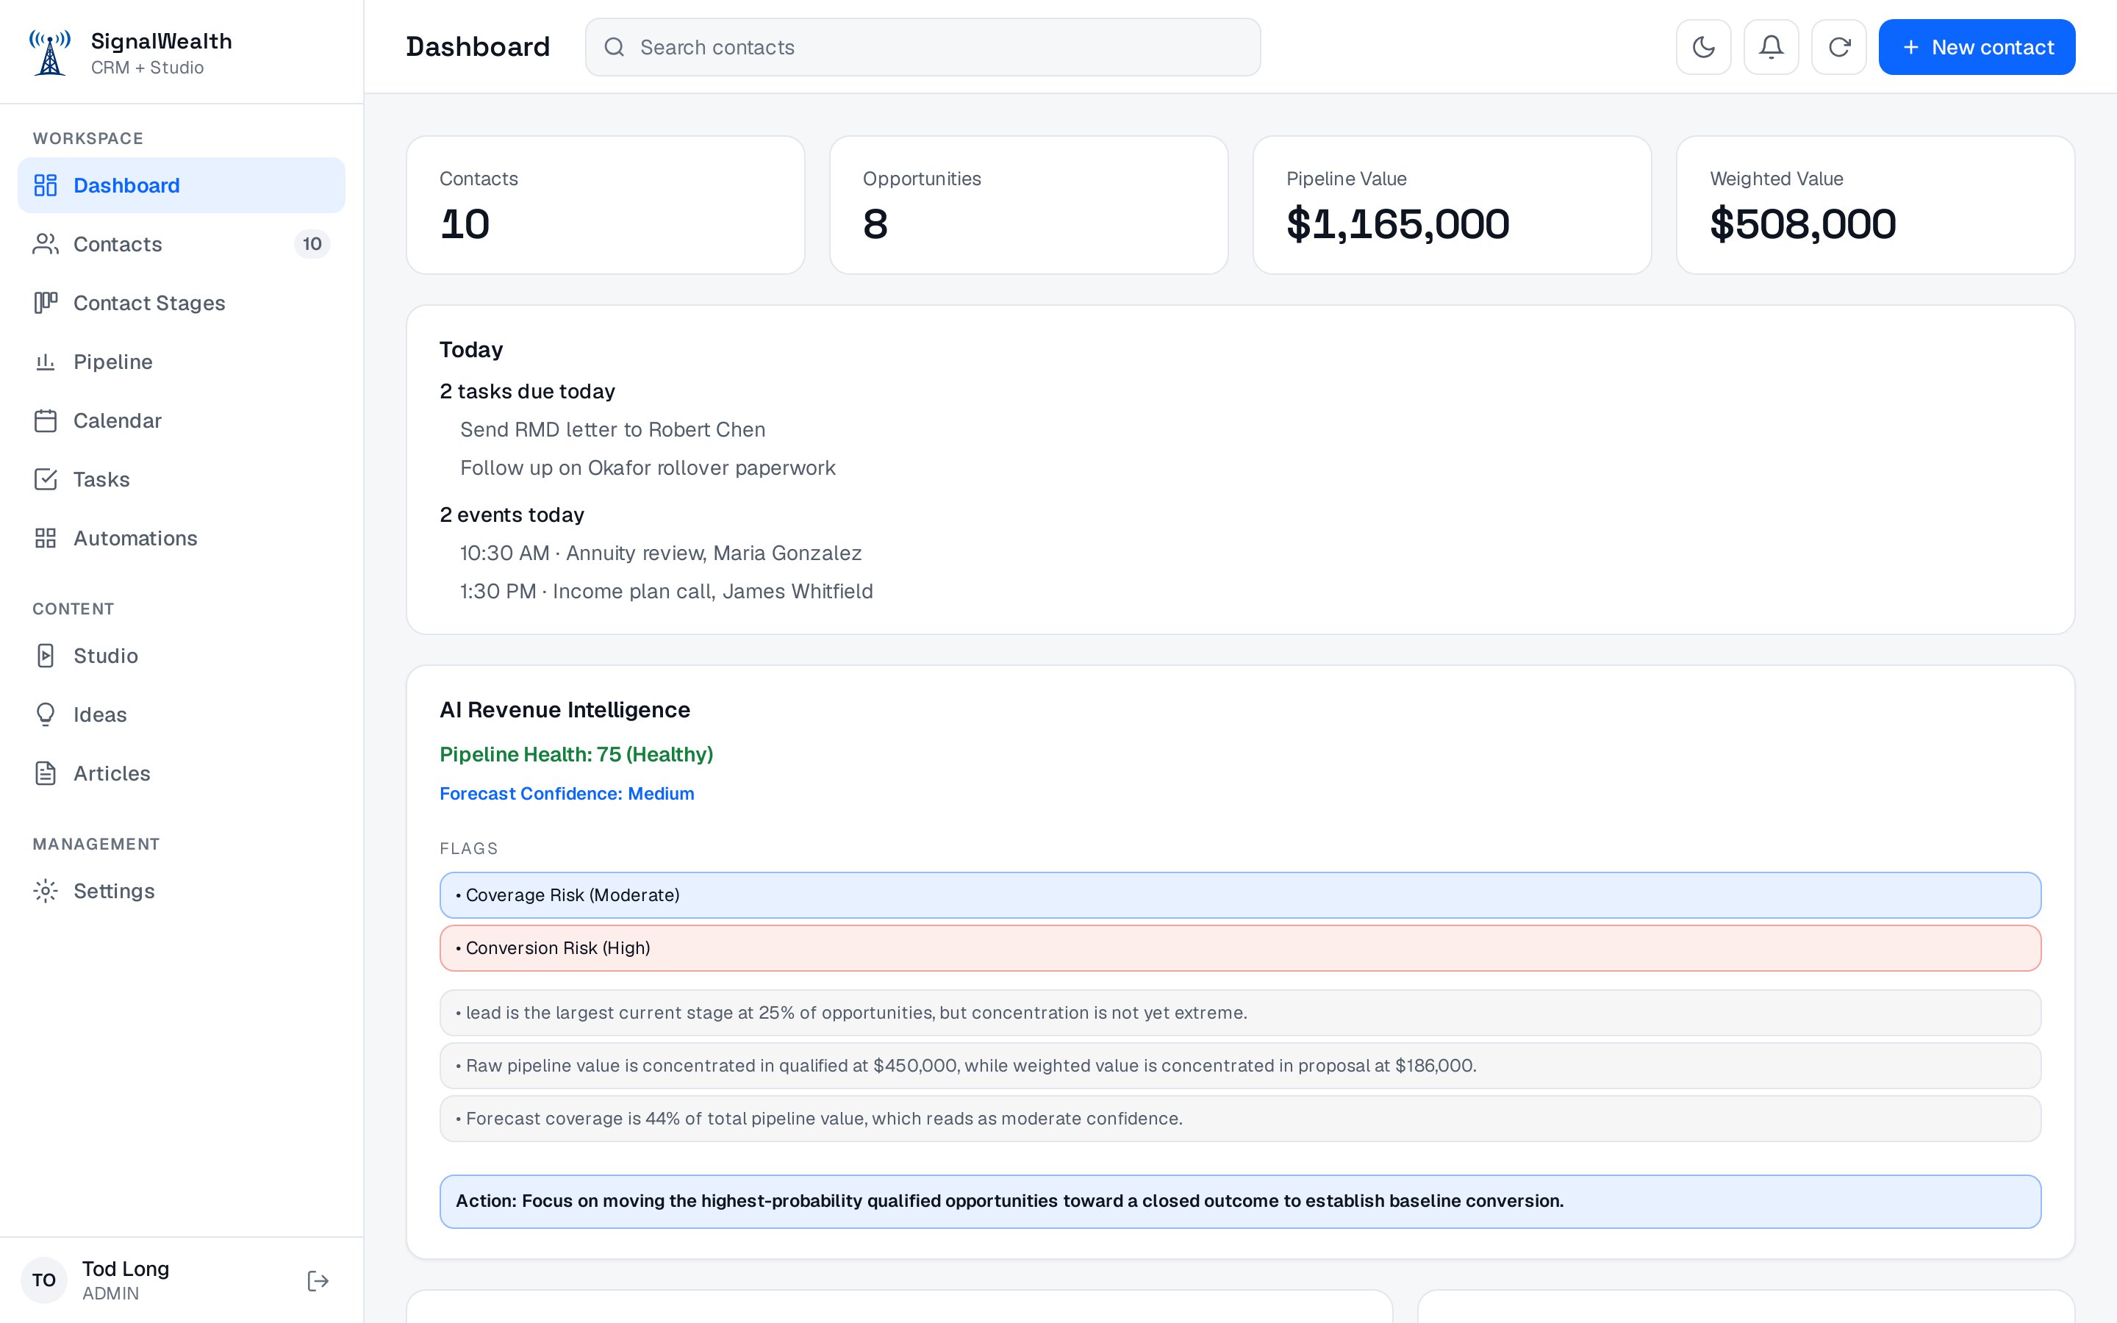Viewport: 2117px width, 1323px height.
Task: Click the Tasks checkmark icon
Action: (x=46, y=479)
